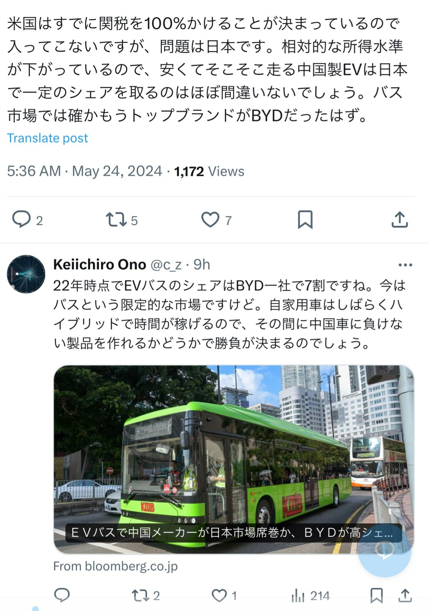Open the Bloomberg EV bus headline caption
This screenshot has height=611, width=431.
coord(232,533)
